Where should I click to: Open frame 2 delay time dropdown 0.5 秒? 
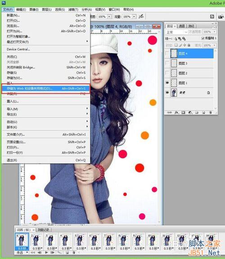[37, 248]
